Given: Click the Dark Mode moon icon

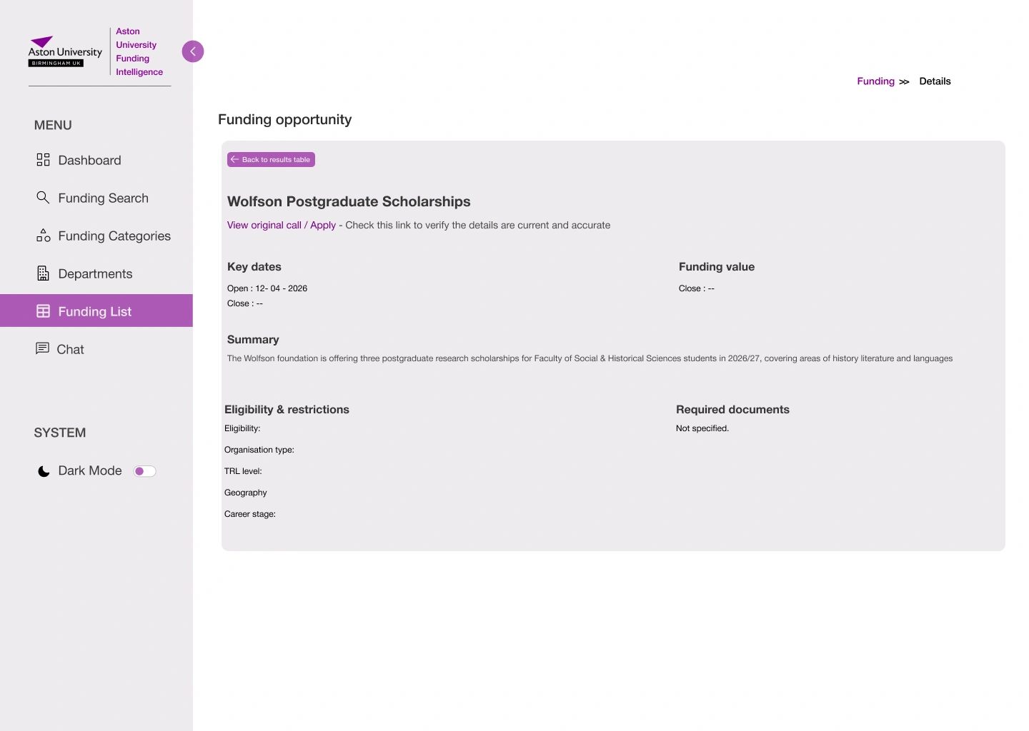Looking at the screenshot, I should [44, 471].
